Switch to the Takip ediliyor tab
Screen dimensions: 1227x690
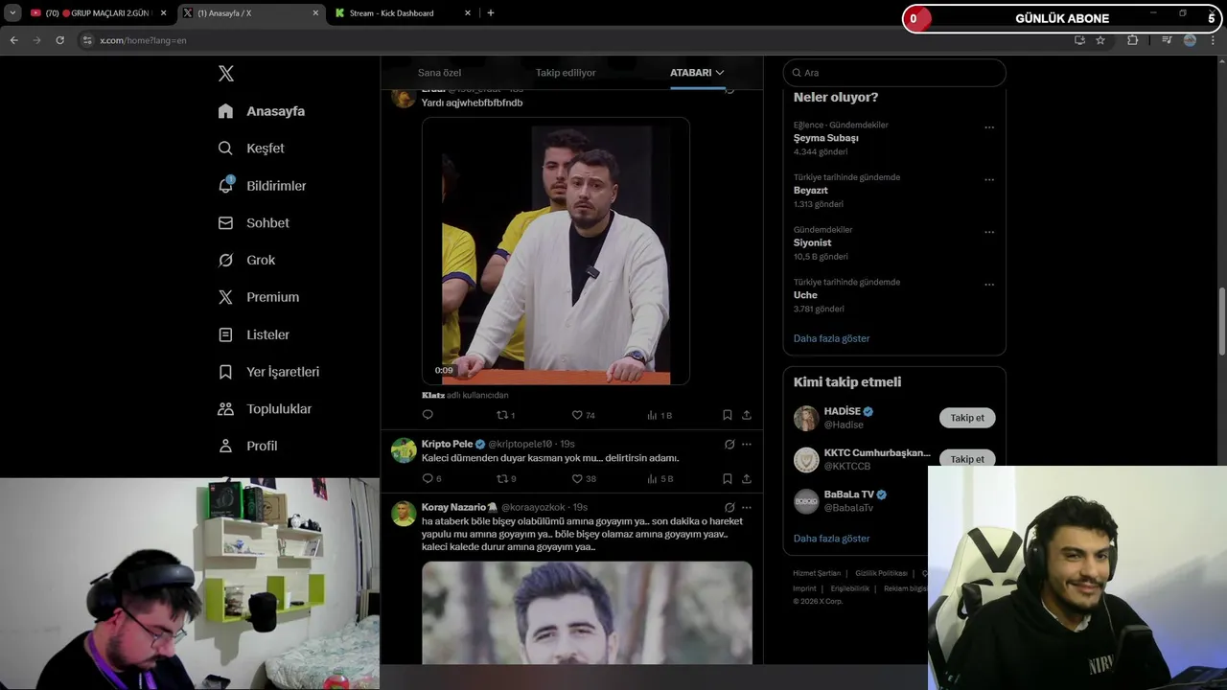coord(566,73)
